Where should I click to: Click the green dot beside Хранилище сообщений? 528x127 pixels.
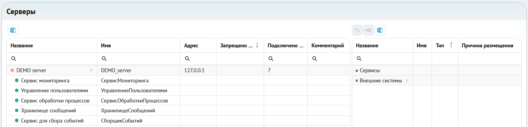click(17, 111)
